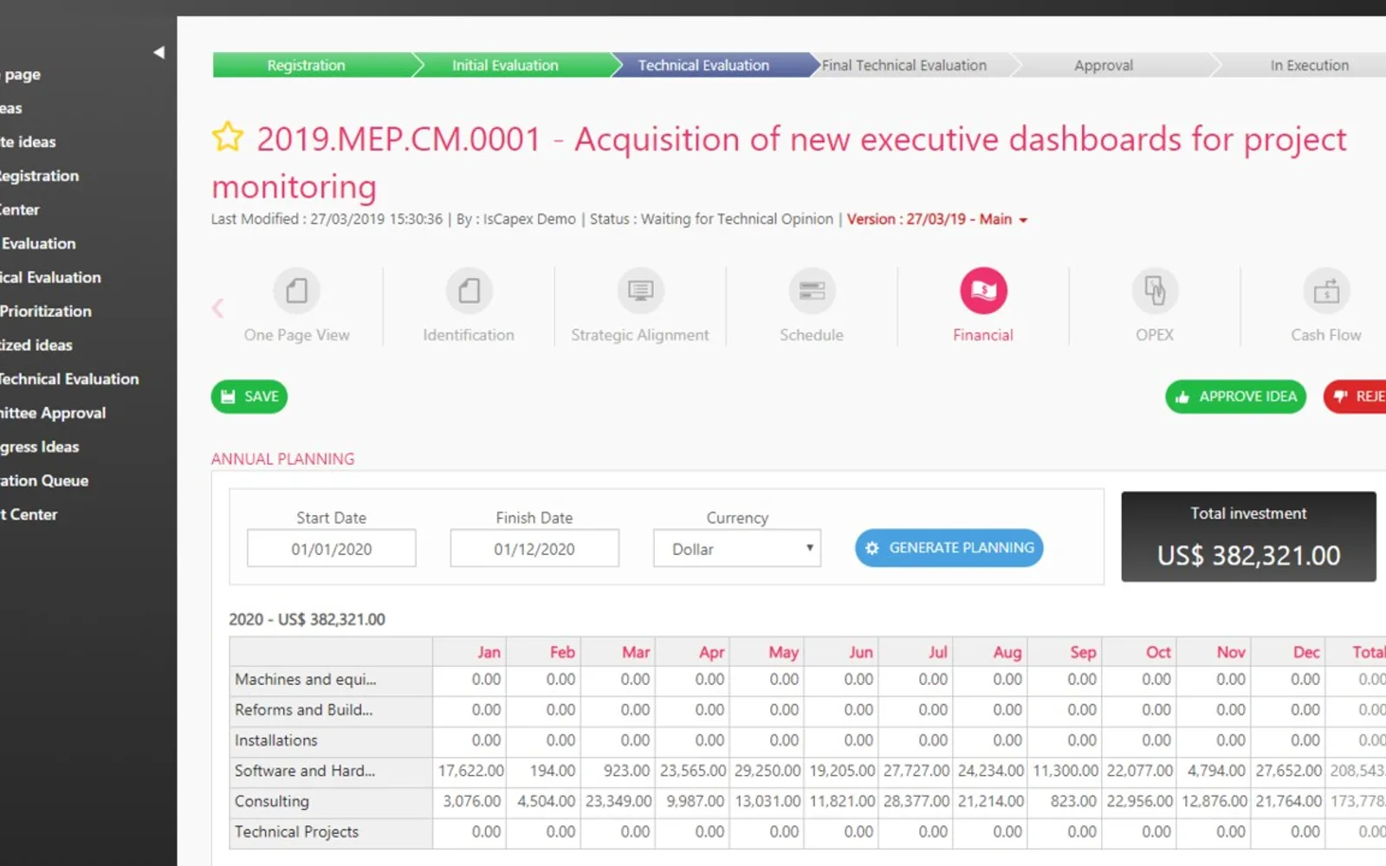Click Software Sep cell 11,300.00
The width and height of the screenshot is (1386, 866).
[1065, 771]
